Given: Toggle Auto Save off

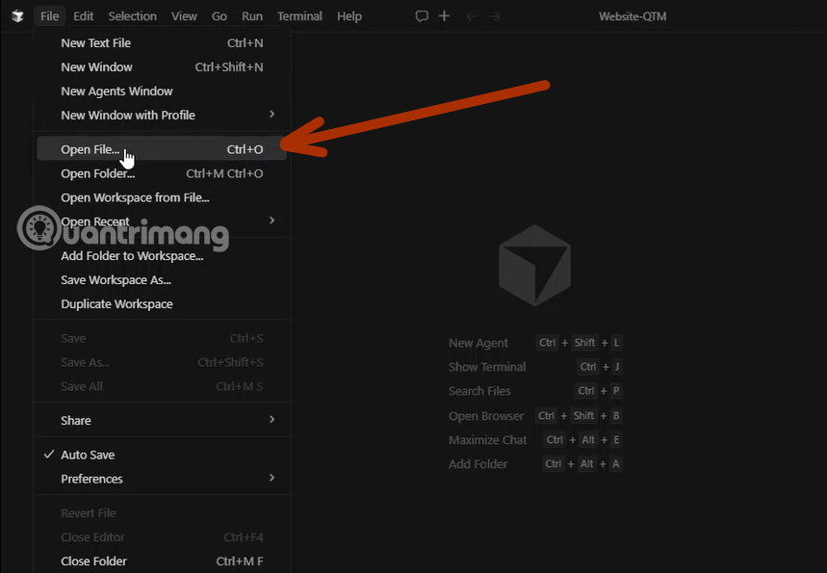Looking at the screenshot, I should (87, 454).
